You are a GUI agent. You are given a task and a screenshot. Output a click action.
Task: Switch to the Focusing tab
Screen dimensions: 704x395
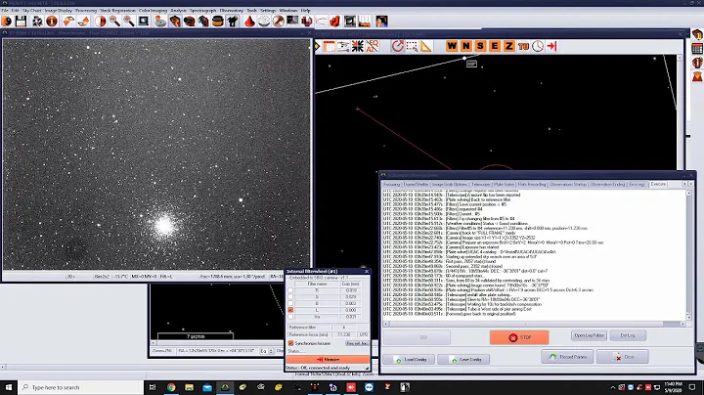[391, 184]
